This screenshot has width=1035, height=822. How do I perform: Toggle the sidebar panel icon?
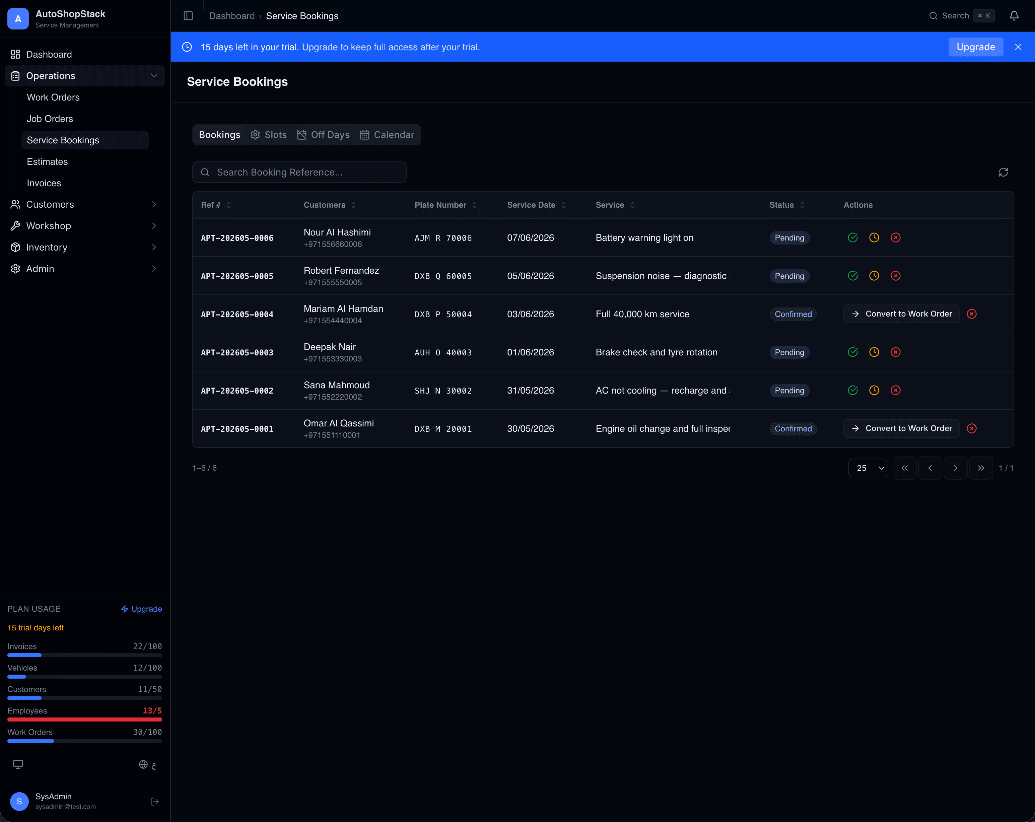[x=188, y=16]
